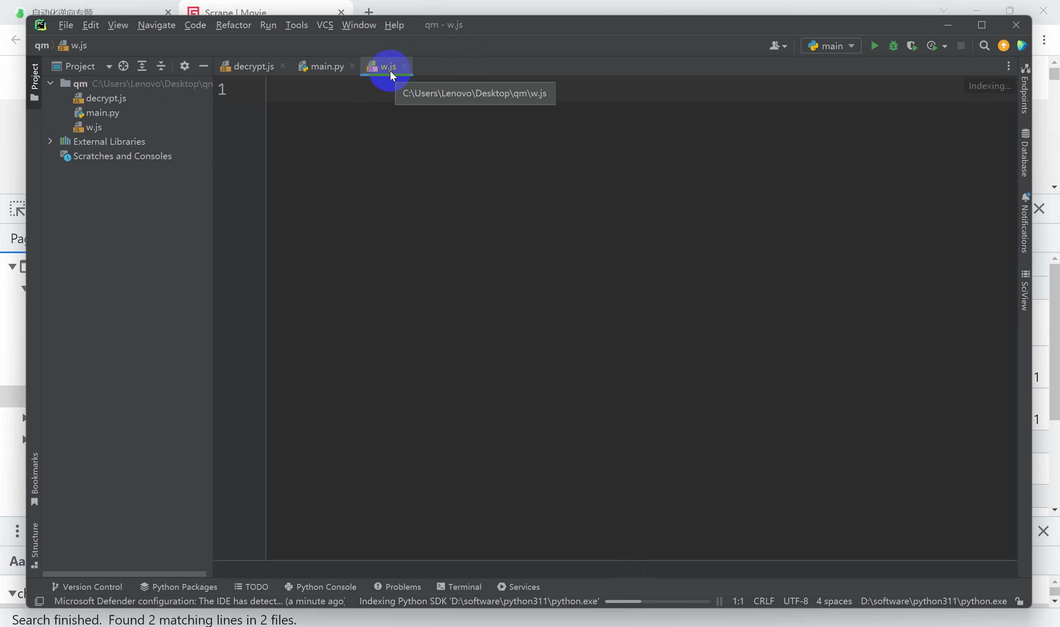Select the Search icon in toolbar
Screen dimensions: 1060x627
point(985,45)
